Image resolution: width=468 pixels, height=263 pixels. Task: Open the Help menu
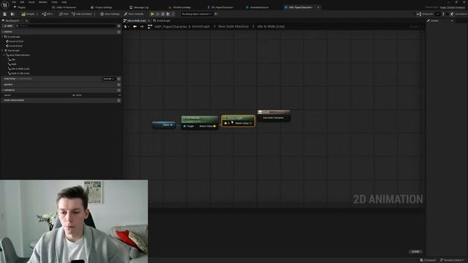coord(64,2)
